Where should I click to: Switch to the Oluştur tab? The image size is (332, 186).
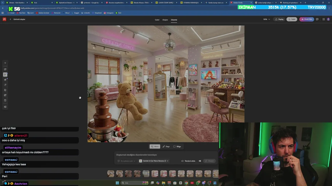pos(165,20)
